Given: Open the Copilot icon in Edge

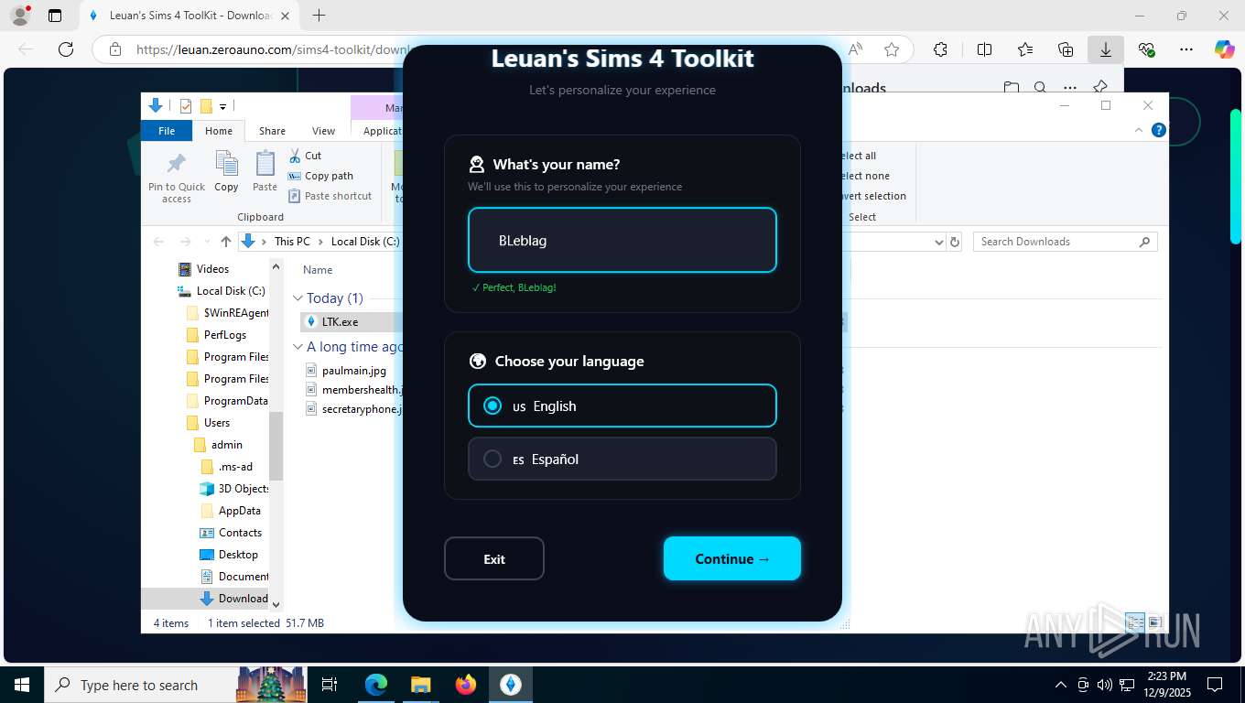Looking at the screenshot, I should coord(1224,49).
